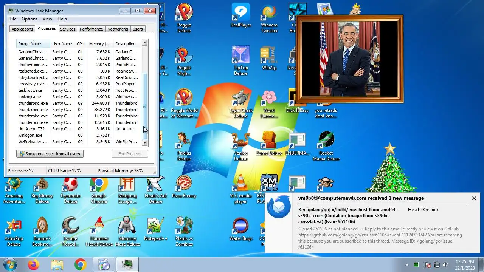Open TipTop Deluxe shortcut
The width and height of the screenshot is (484, 272).
pyautogui.click(x=241, y=60)
